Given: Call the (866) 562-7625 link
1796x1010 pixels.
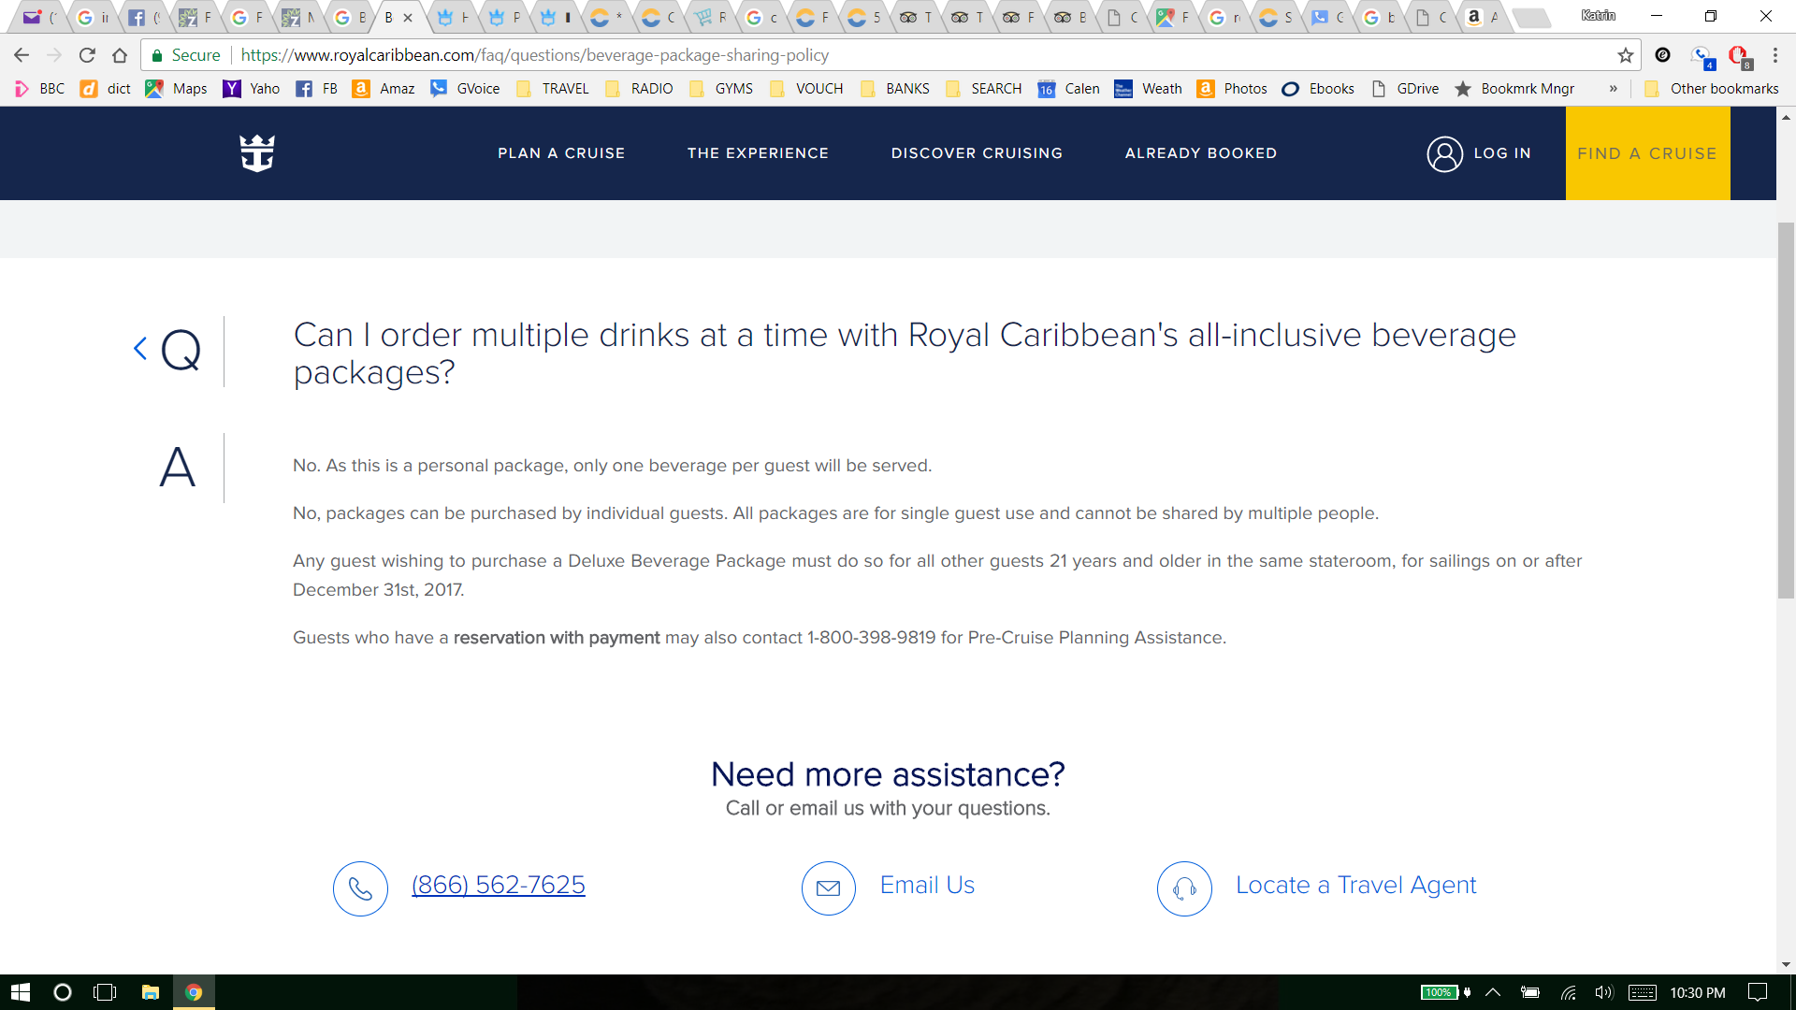Looking at the screenshot, I should coord(498,885).
